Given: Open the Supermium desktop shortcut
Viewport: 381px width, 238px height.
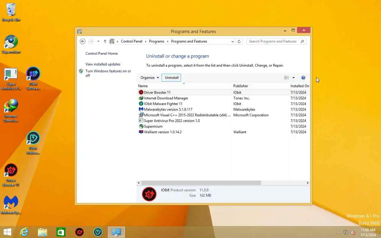Looking at the screenshot, I should 11,45.
